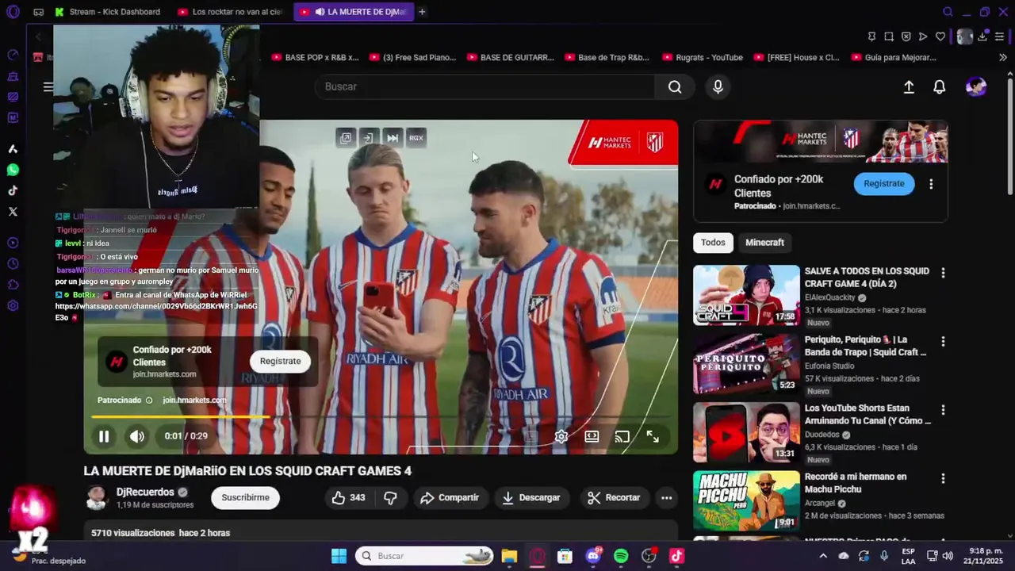Open Extensions cube icon in sidebar
This screenshot has width=1015, height=571.
(13, 285)
